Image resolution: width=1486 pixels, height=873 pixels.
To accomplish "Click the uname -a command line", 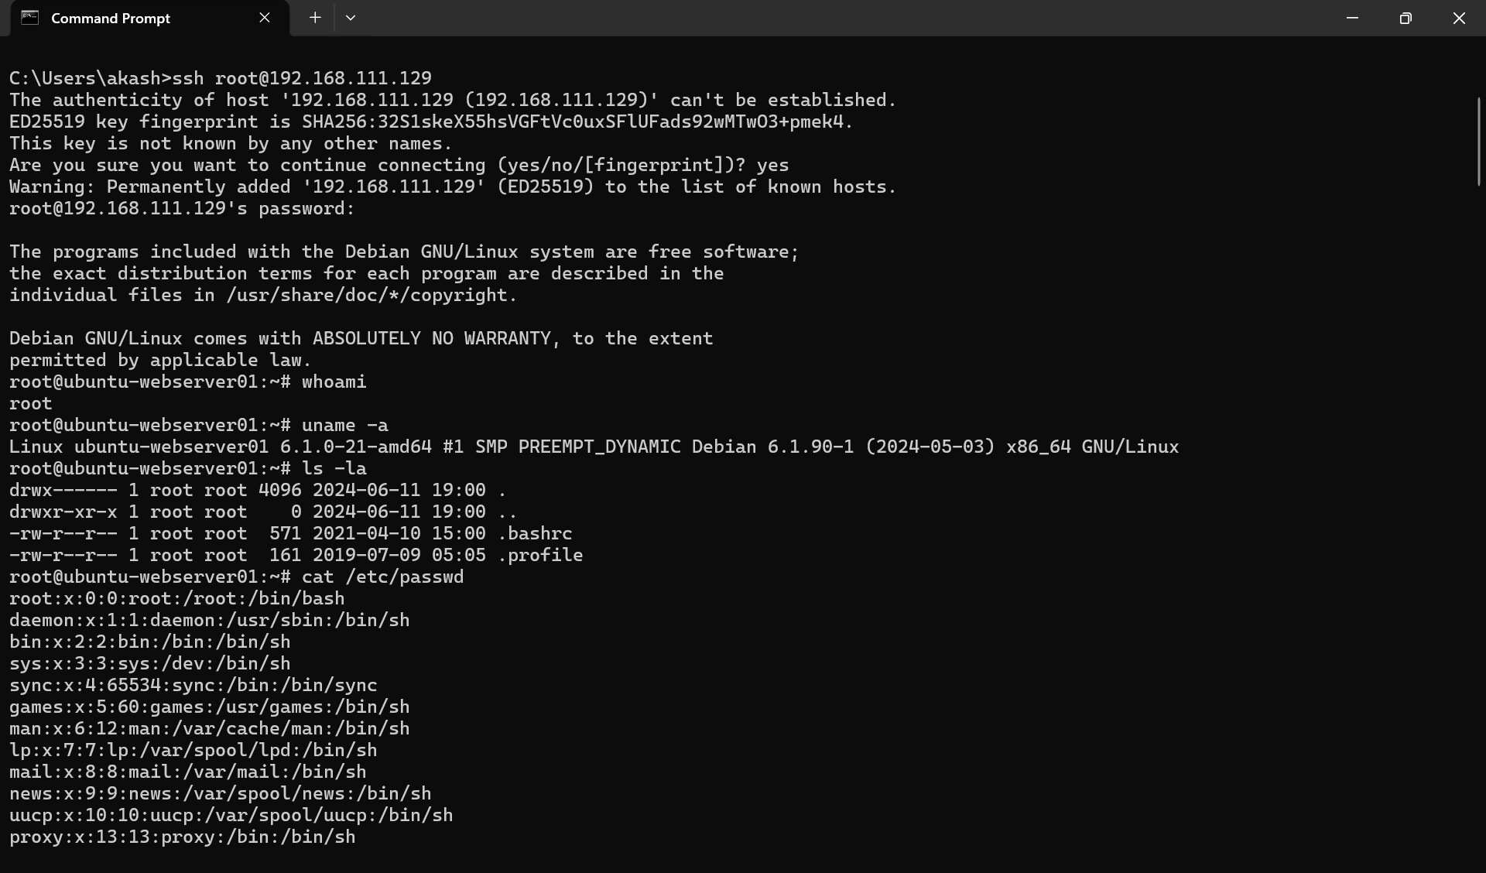I will [x=199, y=425].
